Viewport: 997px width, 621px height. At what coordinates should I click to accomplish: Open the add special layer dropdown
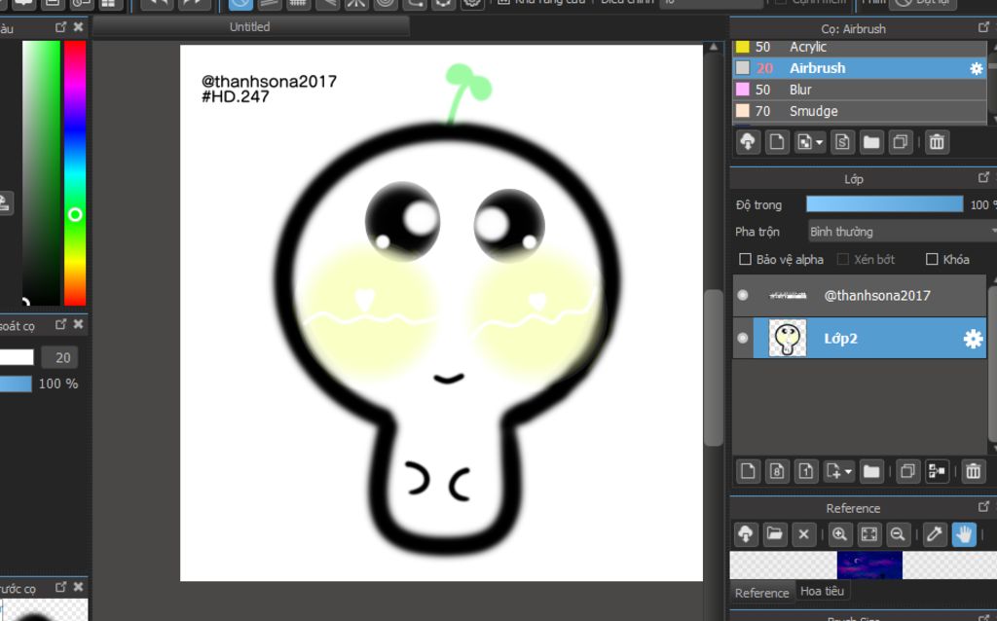pyautogui.click(x=838, y=471)
